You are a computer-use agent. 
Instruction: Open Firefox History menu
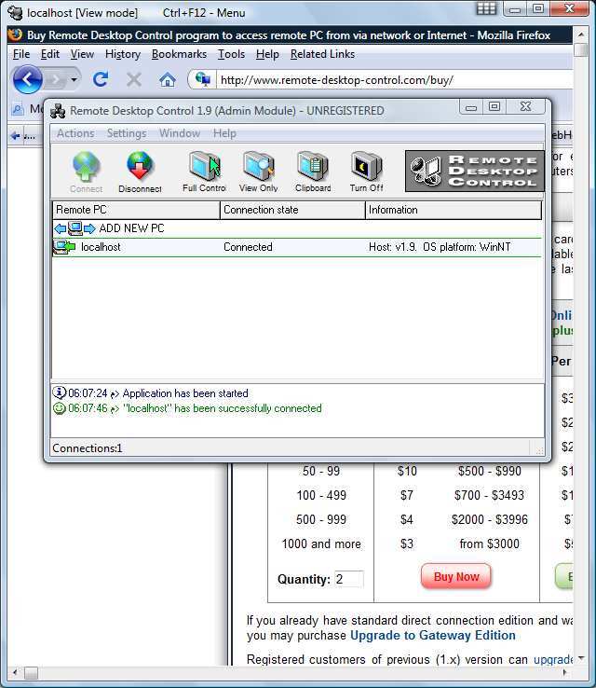tap(123, 54)
